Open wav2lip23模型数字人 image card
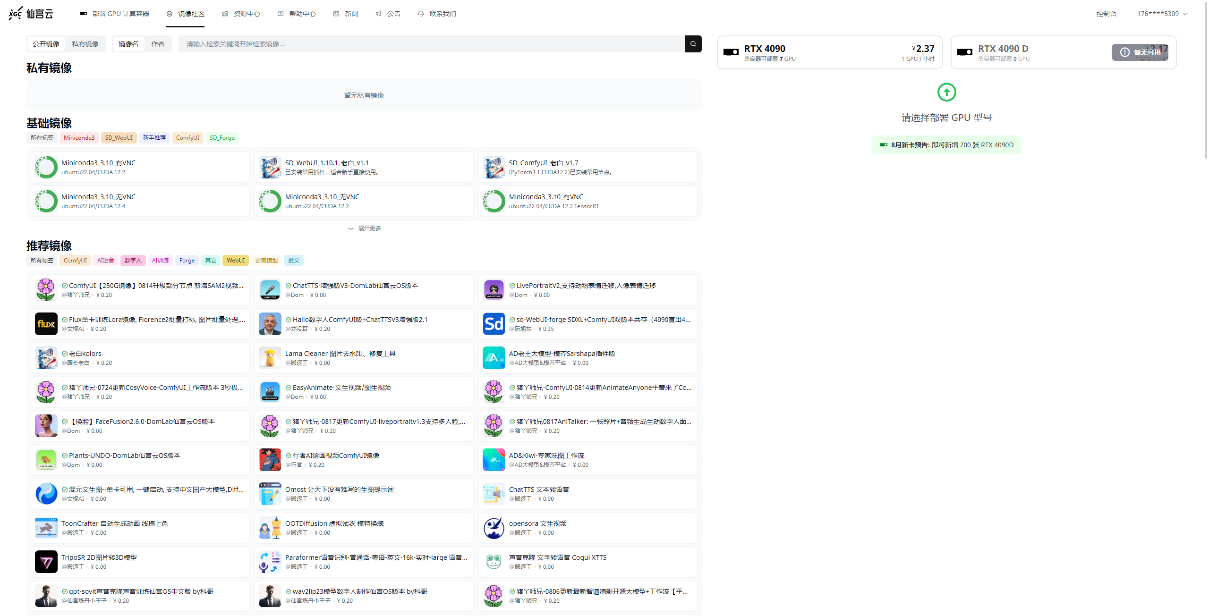Viewport: 1209px width, 616px height. coord(364,596)
